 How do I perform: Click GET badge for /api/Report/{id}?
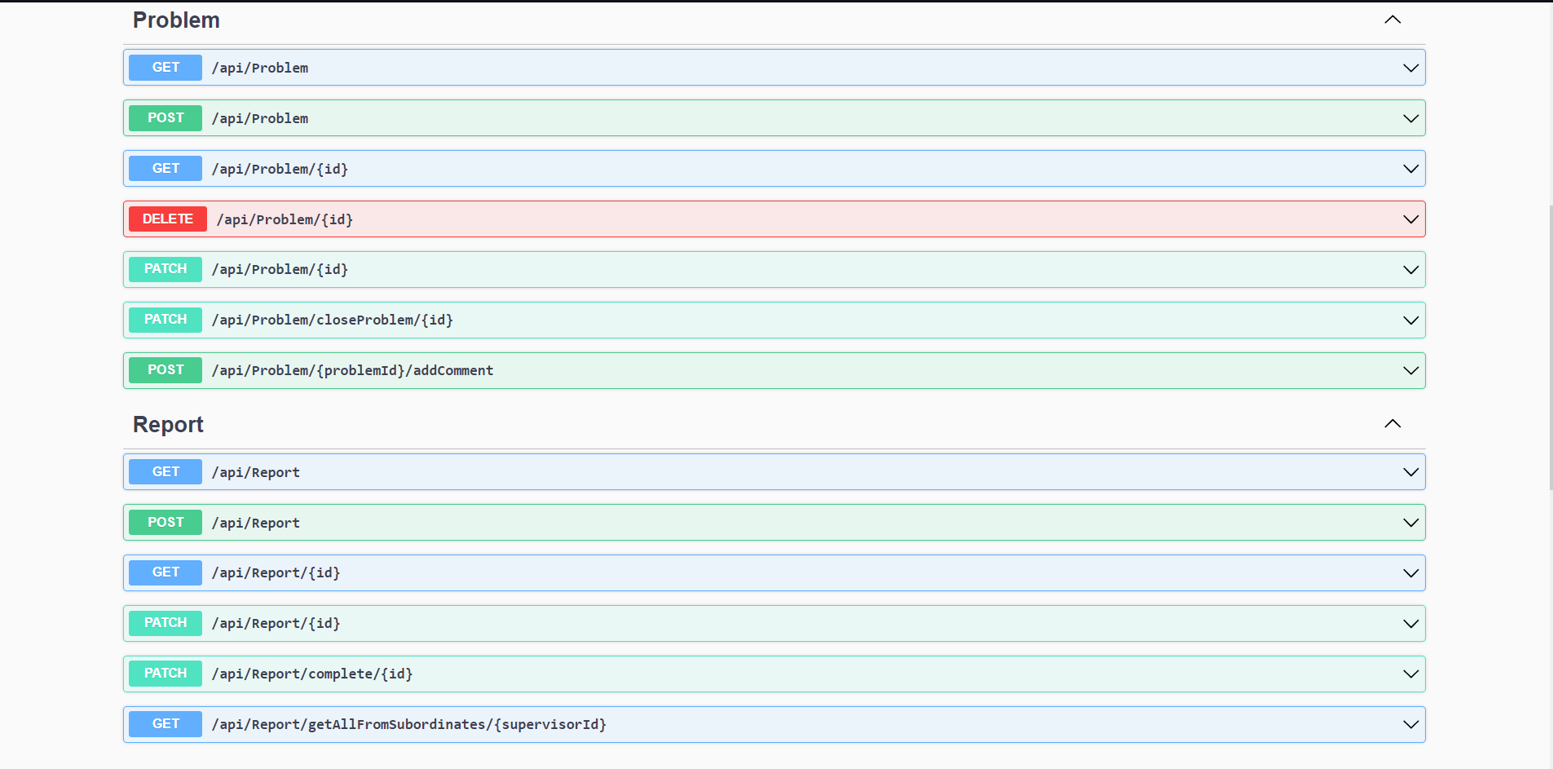(x=165, y=572)
